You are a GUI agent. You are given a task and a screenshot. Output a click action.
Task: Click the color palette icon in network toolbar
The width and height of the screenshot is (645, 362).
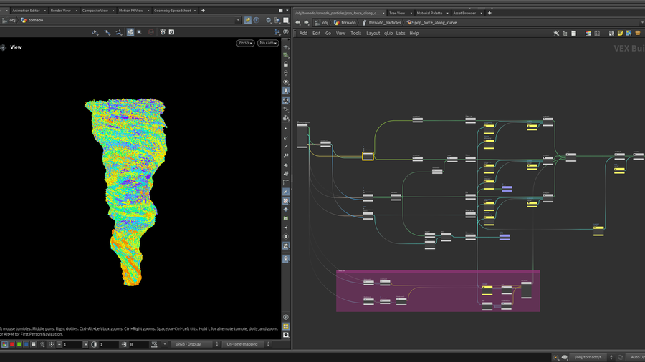(588, 33)
